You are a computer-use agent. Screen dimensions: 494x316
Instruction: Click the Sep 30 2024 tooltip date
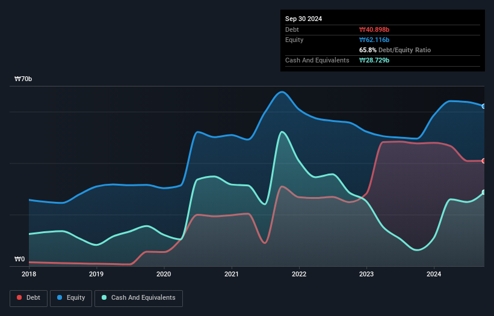[x=304, y=19]
